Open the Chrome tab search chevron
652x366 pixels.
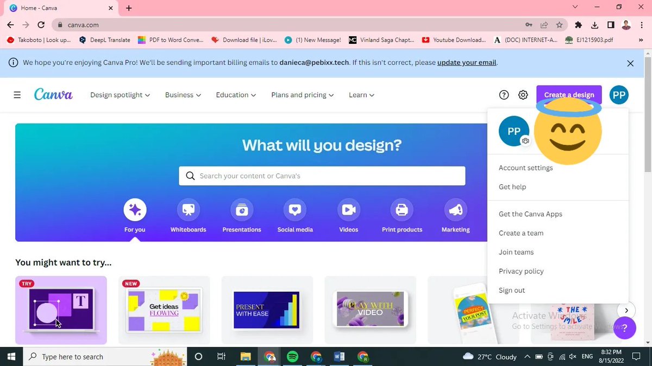(575, 7)
